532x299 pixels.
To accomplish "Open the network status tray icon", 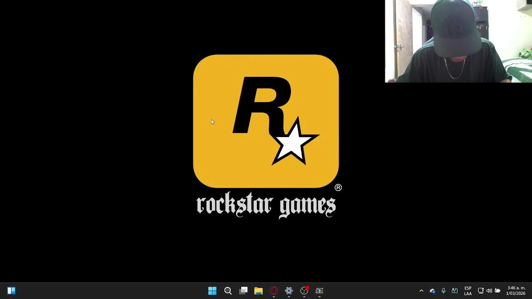I will click(481, 291).
